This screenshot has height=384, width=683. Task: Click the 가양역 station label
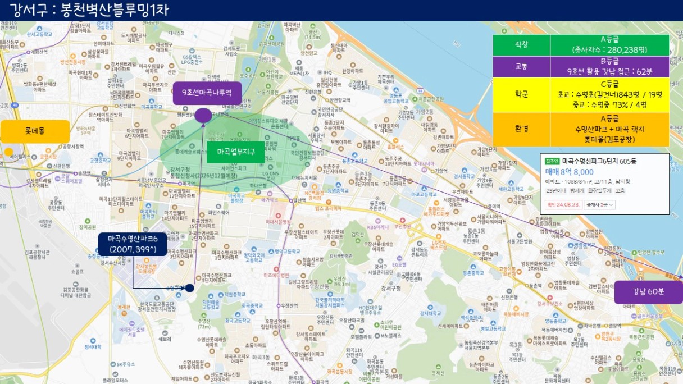click(x=441, y=171)
